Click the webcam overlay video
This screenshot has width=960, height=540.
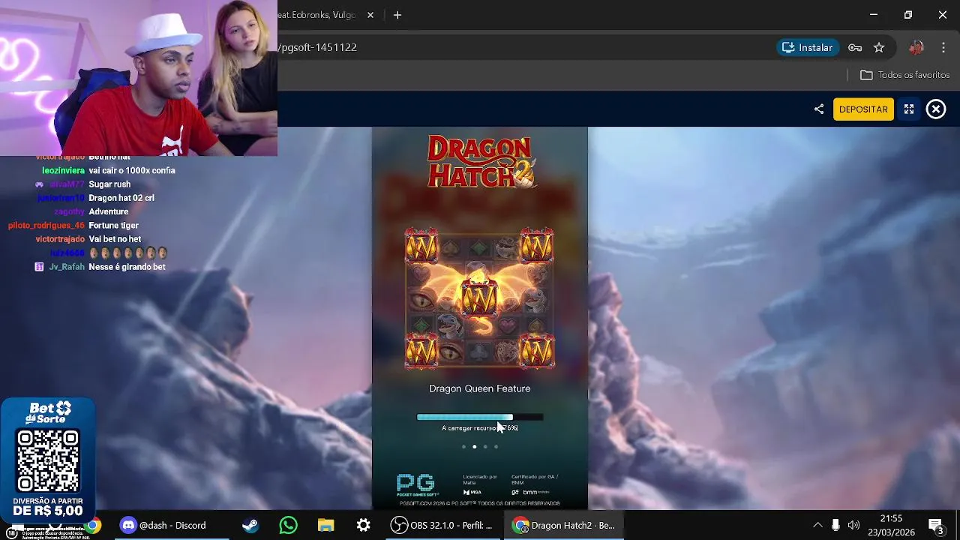point(139,78)
